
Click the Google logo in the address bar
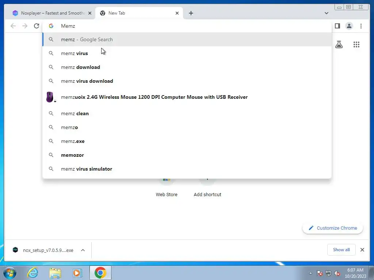51,26
